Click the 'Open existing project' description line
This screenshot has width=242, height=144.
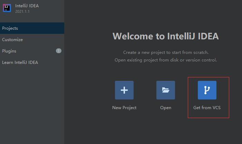[166, 60]
